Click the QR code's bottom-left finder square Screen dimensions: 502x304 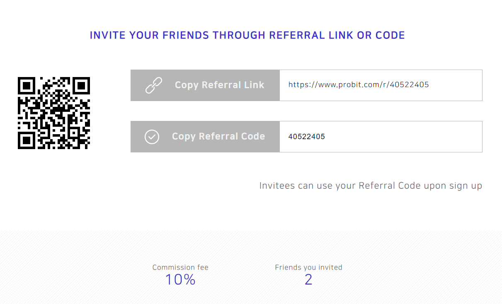coord(27,140)
